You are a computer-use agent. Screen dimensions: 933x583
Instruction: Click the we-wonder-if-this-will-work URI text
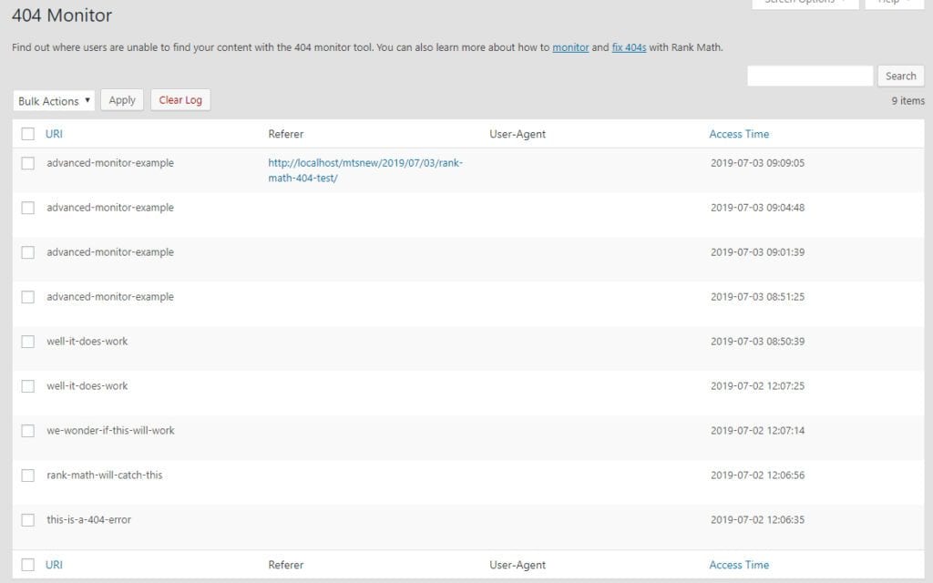coord(110,430)
